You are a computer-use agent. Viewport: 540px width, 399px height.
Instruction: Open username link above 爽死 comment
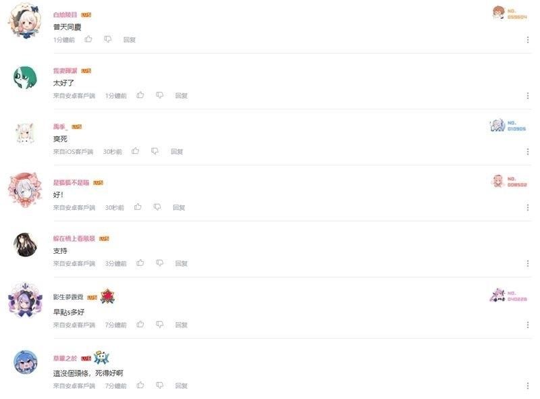(x=60, y=127)
